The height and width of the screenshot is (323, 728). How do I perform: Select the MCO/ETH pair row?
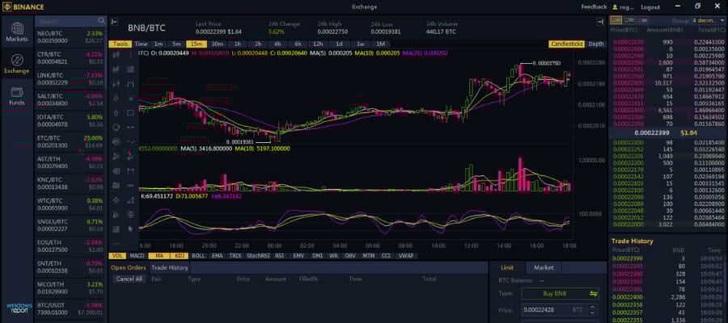pos(70,287)
